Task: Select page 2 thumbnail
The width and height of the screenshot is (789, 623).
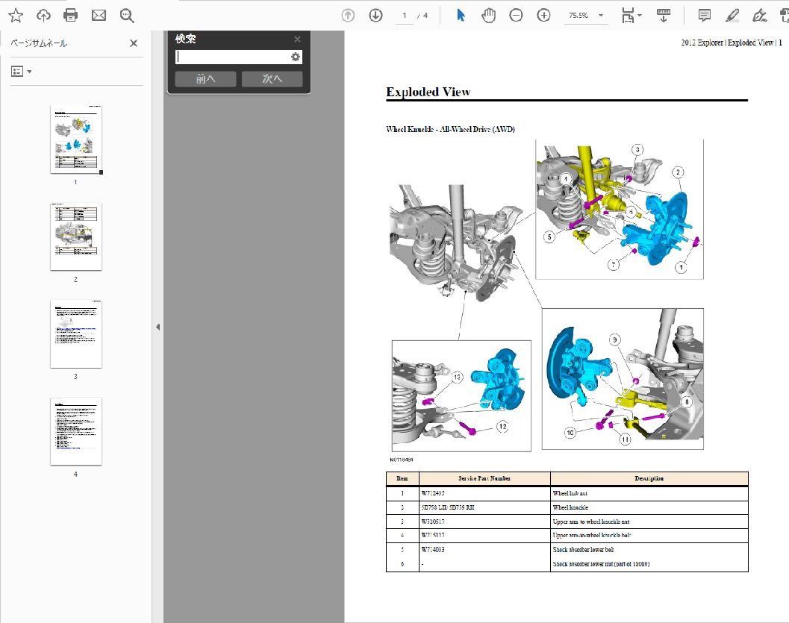Action: (76, 237)
